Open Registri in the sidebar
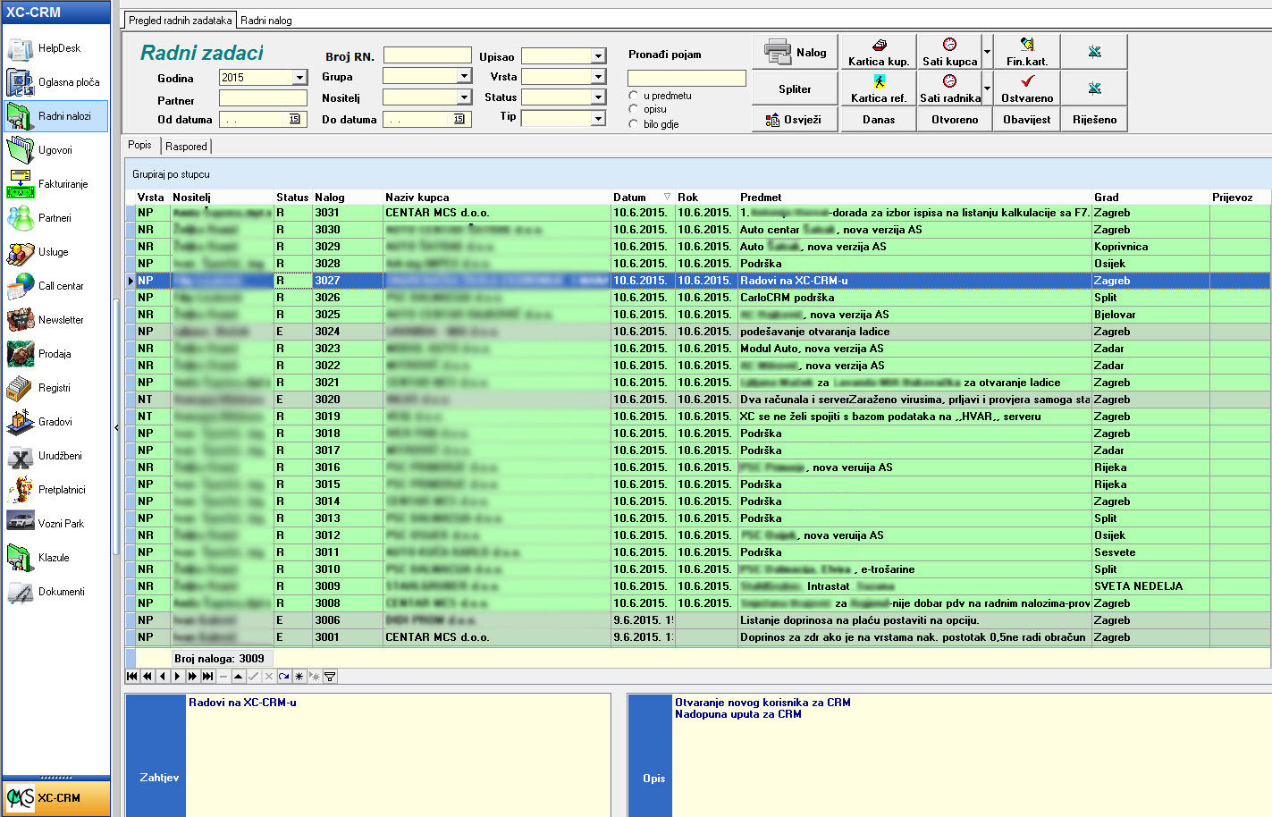 pyautogui.click(x=55, y=388)
